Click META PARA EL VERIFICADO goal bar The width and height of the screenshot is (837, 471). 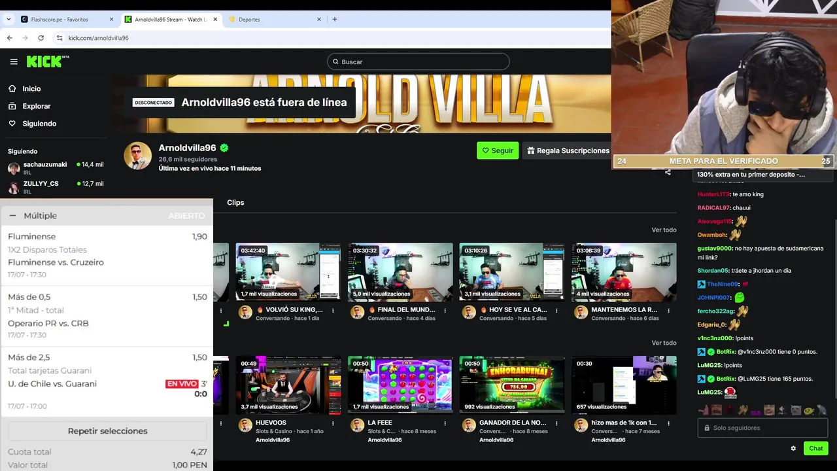[x=723, y=161]
